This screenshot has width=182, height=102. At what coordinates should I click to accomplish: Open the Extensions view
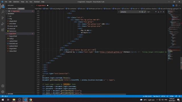(x=3, y=30)
